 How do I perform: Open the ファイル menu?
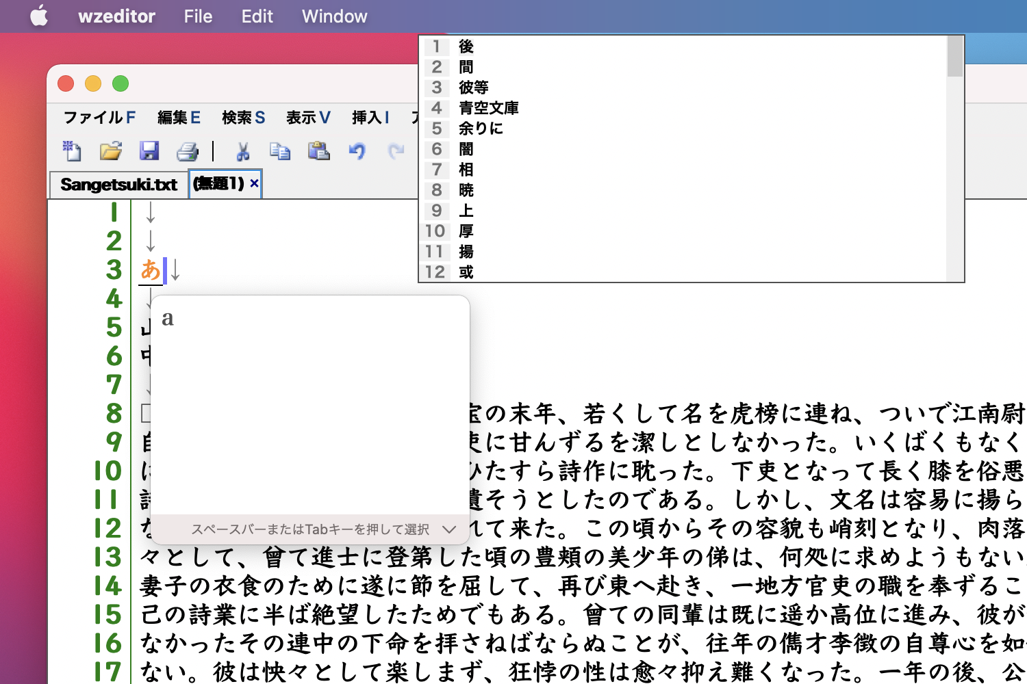click(x=98, y=117)
